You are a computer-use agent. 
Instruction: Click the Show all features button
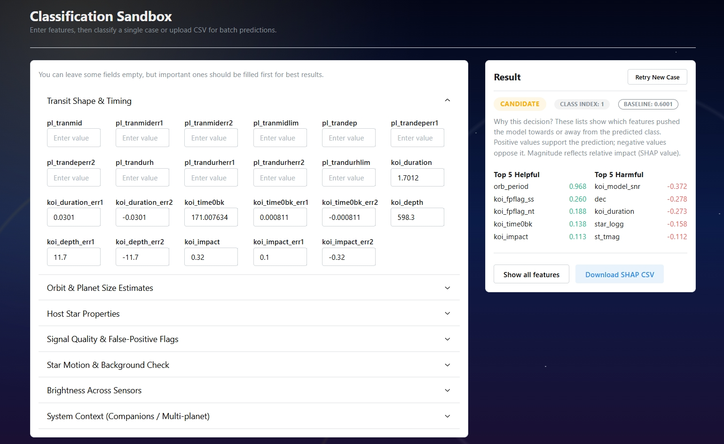coord(531,274)
